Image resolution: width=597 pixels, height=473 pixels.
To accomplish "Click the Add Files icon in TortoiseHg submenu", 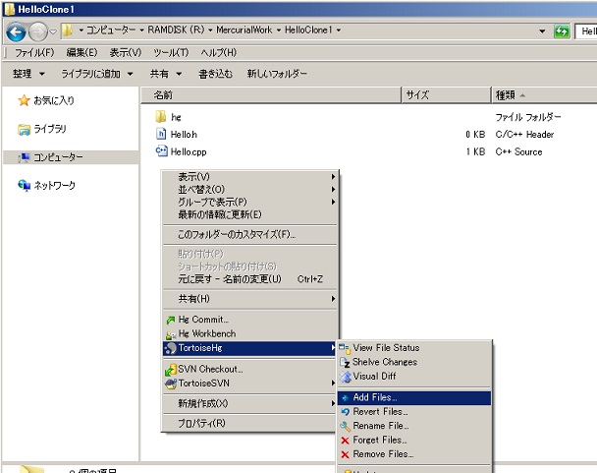I will click(346, 398).
